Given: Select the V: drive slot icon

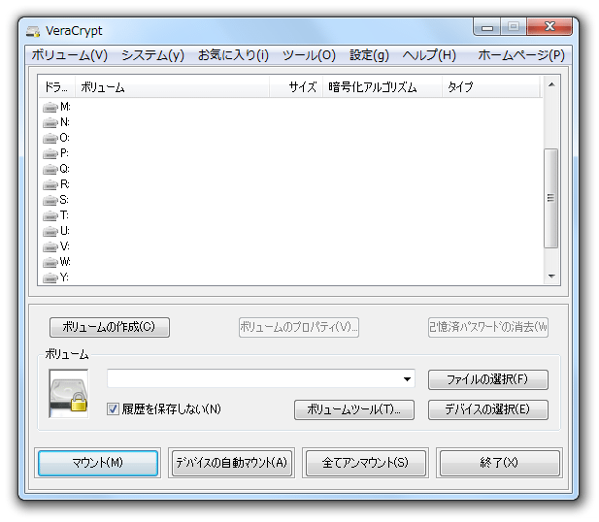Looking at the screenshot, I should 50,247.
